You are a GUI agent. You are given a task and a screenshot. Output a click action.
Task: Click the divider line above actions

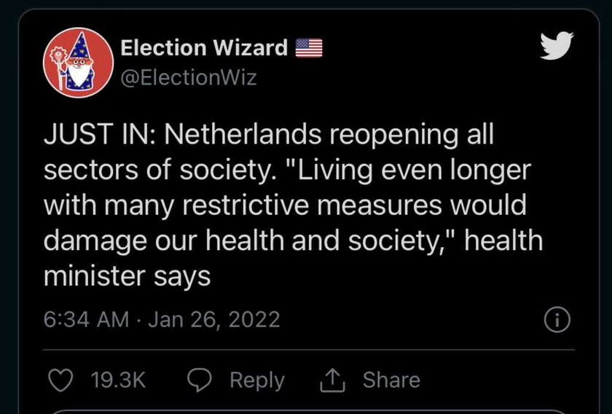point(309,350)
